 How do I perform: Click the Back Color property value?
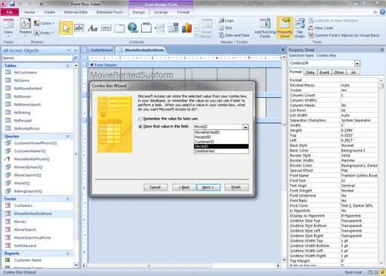[359, 151]
